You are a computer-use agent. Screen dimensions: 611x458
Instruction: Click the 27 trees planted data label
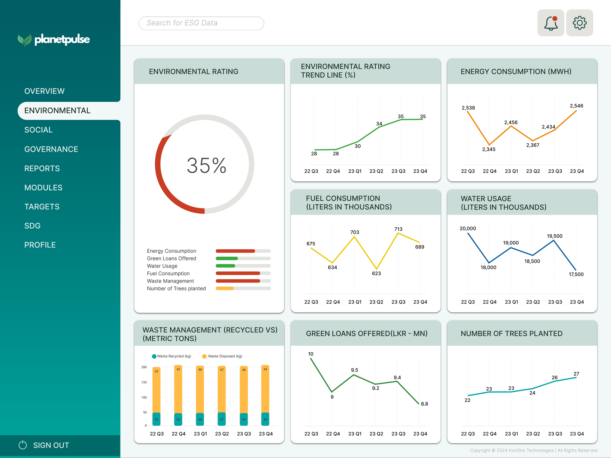(x=576, y=374)
